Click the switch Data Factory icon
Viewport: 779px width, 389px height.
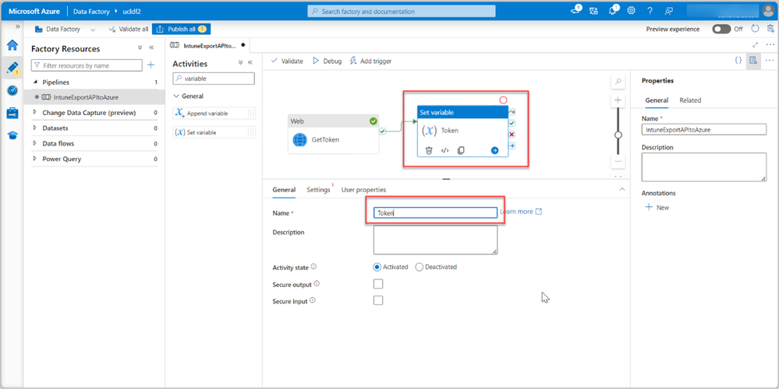[593, 11]
